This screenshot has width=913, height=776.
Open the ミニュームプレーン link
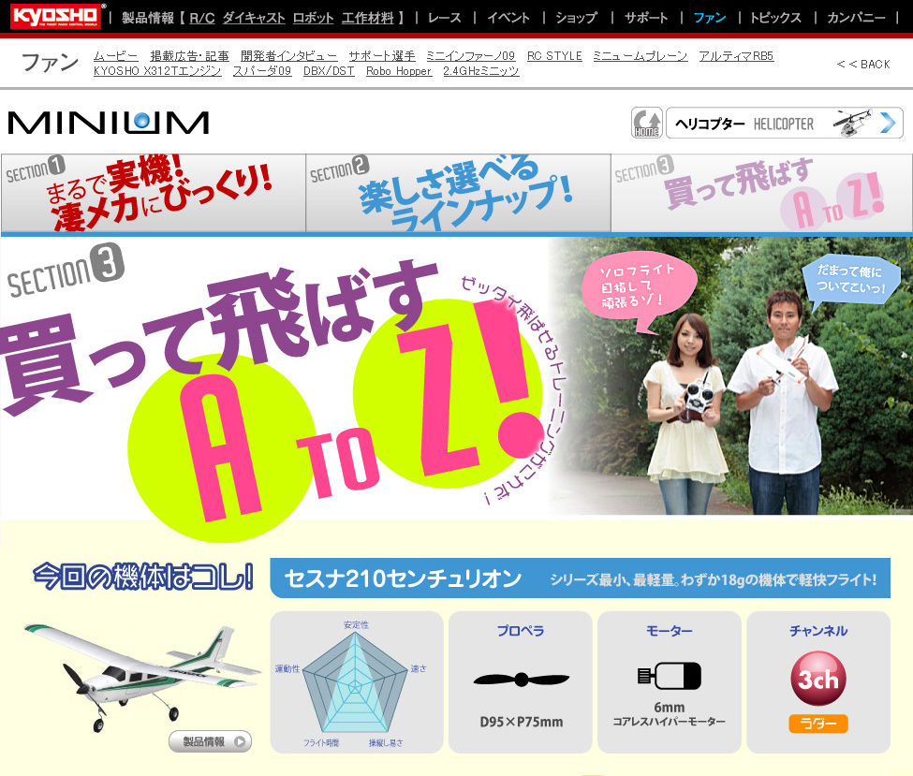(640, 56)
